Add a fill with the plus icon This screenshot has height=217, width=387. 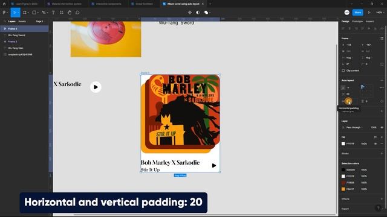pos(382,137)
